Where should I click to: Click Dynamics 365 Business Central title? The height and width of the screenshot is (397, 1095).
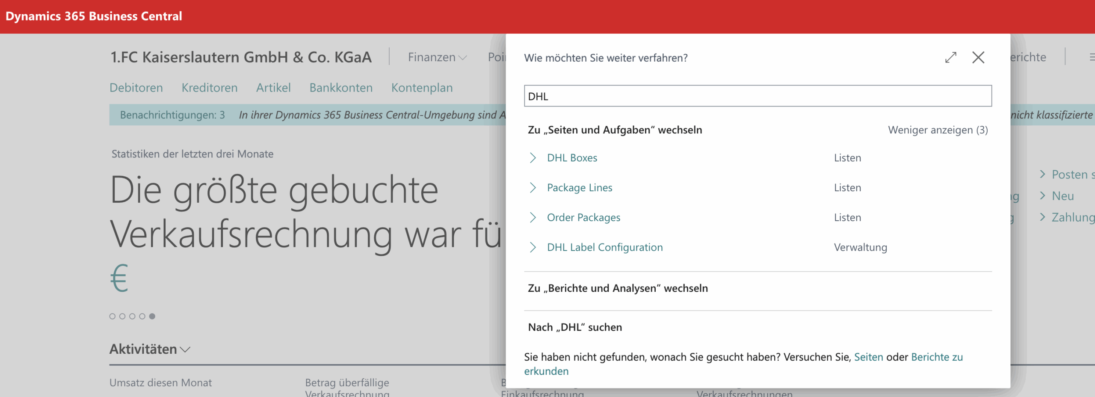pyautogui.click(x=94, y=16)
